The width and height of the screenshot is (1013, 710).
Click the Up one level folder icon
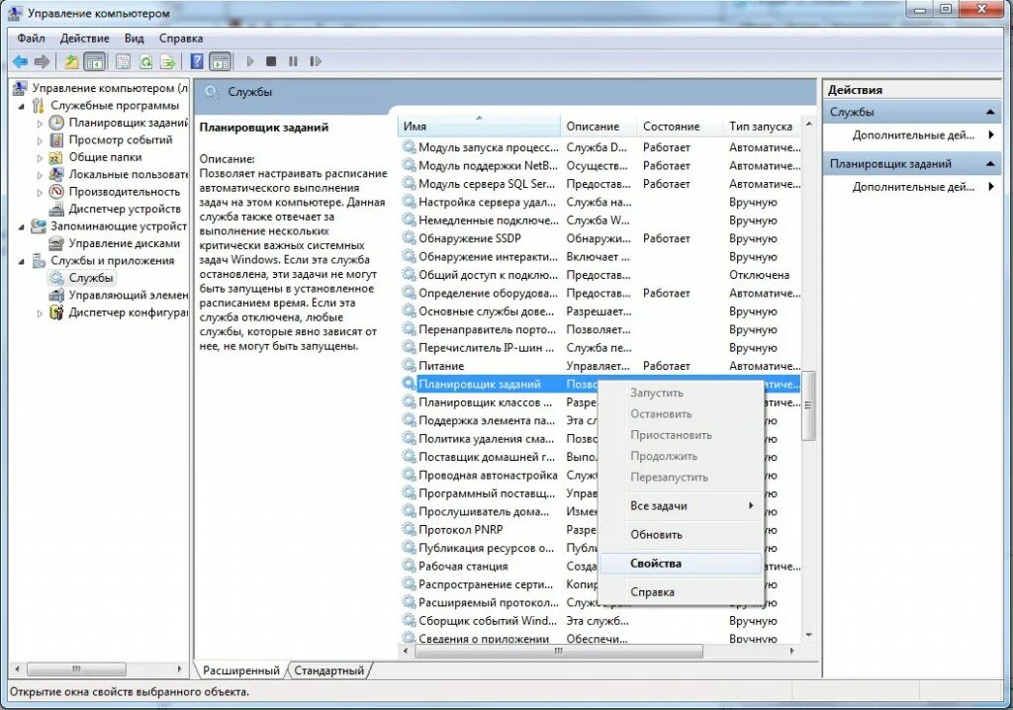(x=71, y=61)
